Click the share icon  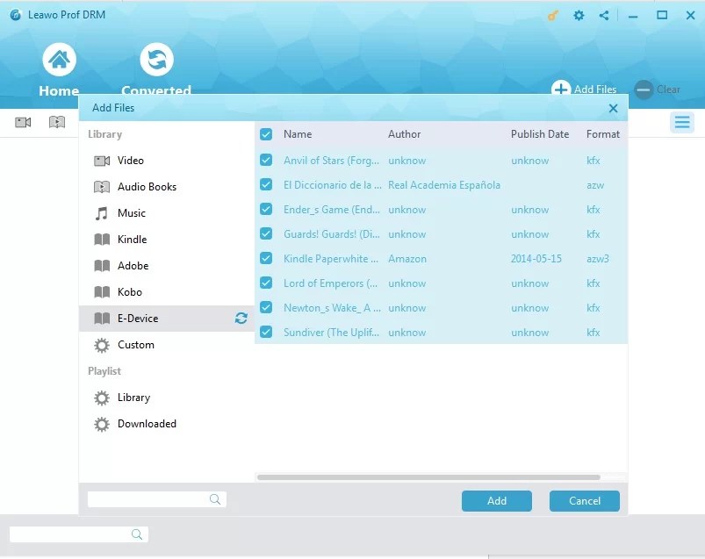(603, 15)
